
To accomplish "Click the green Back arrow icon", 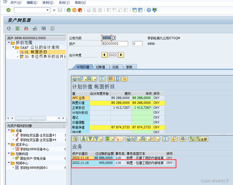I will click(69, 10).
